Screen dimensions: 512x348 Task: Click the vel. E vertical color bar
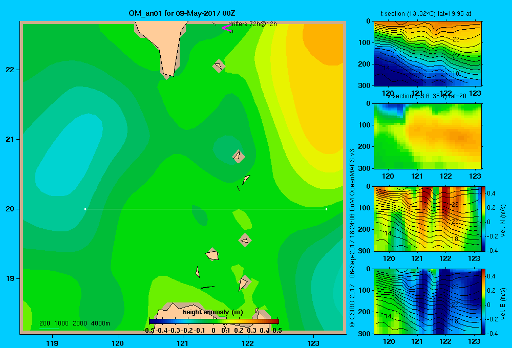click(x=484, y=301)
